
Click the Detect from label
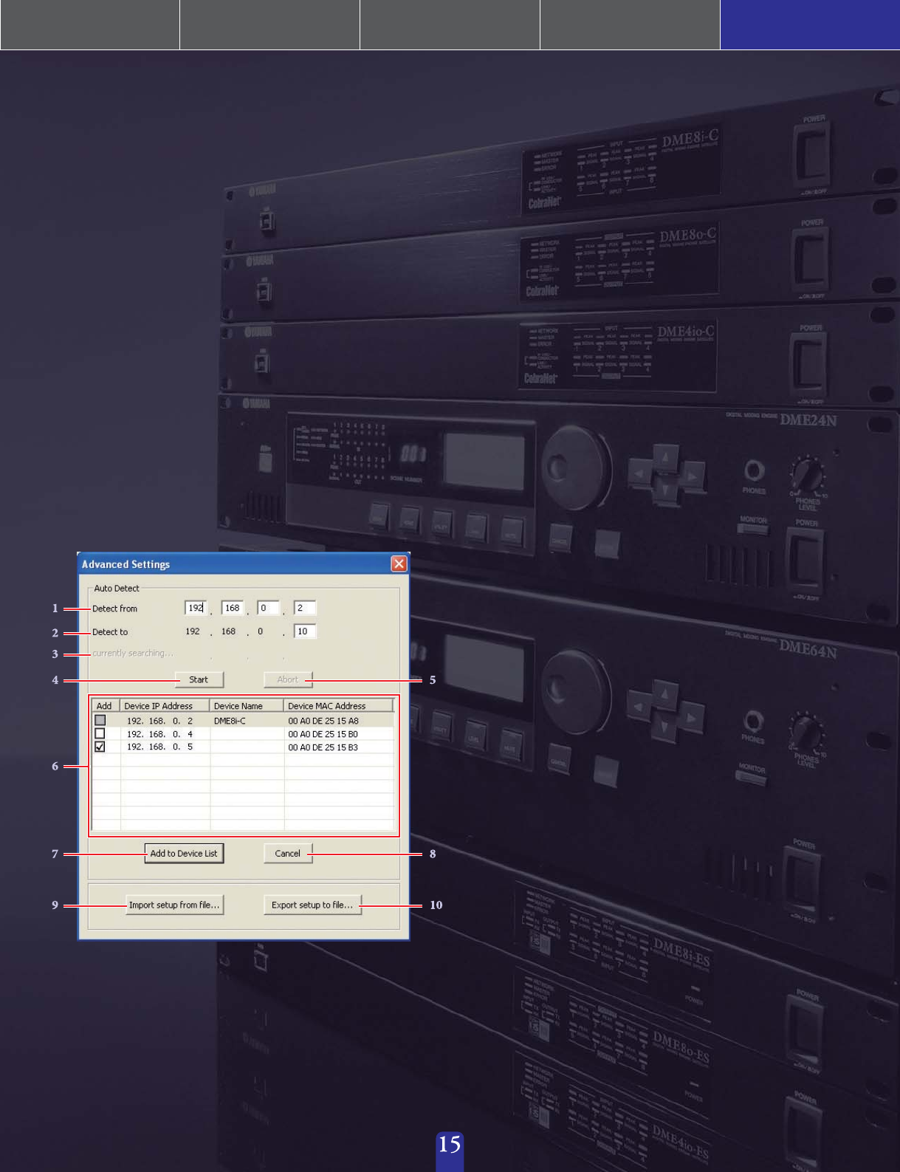pos(114,609)
